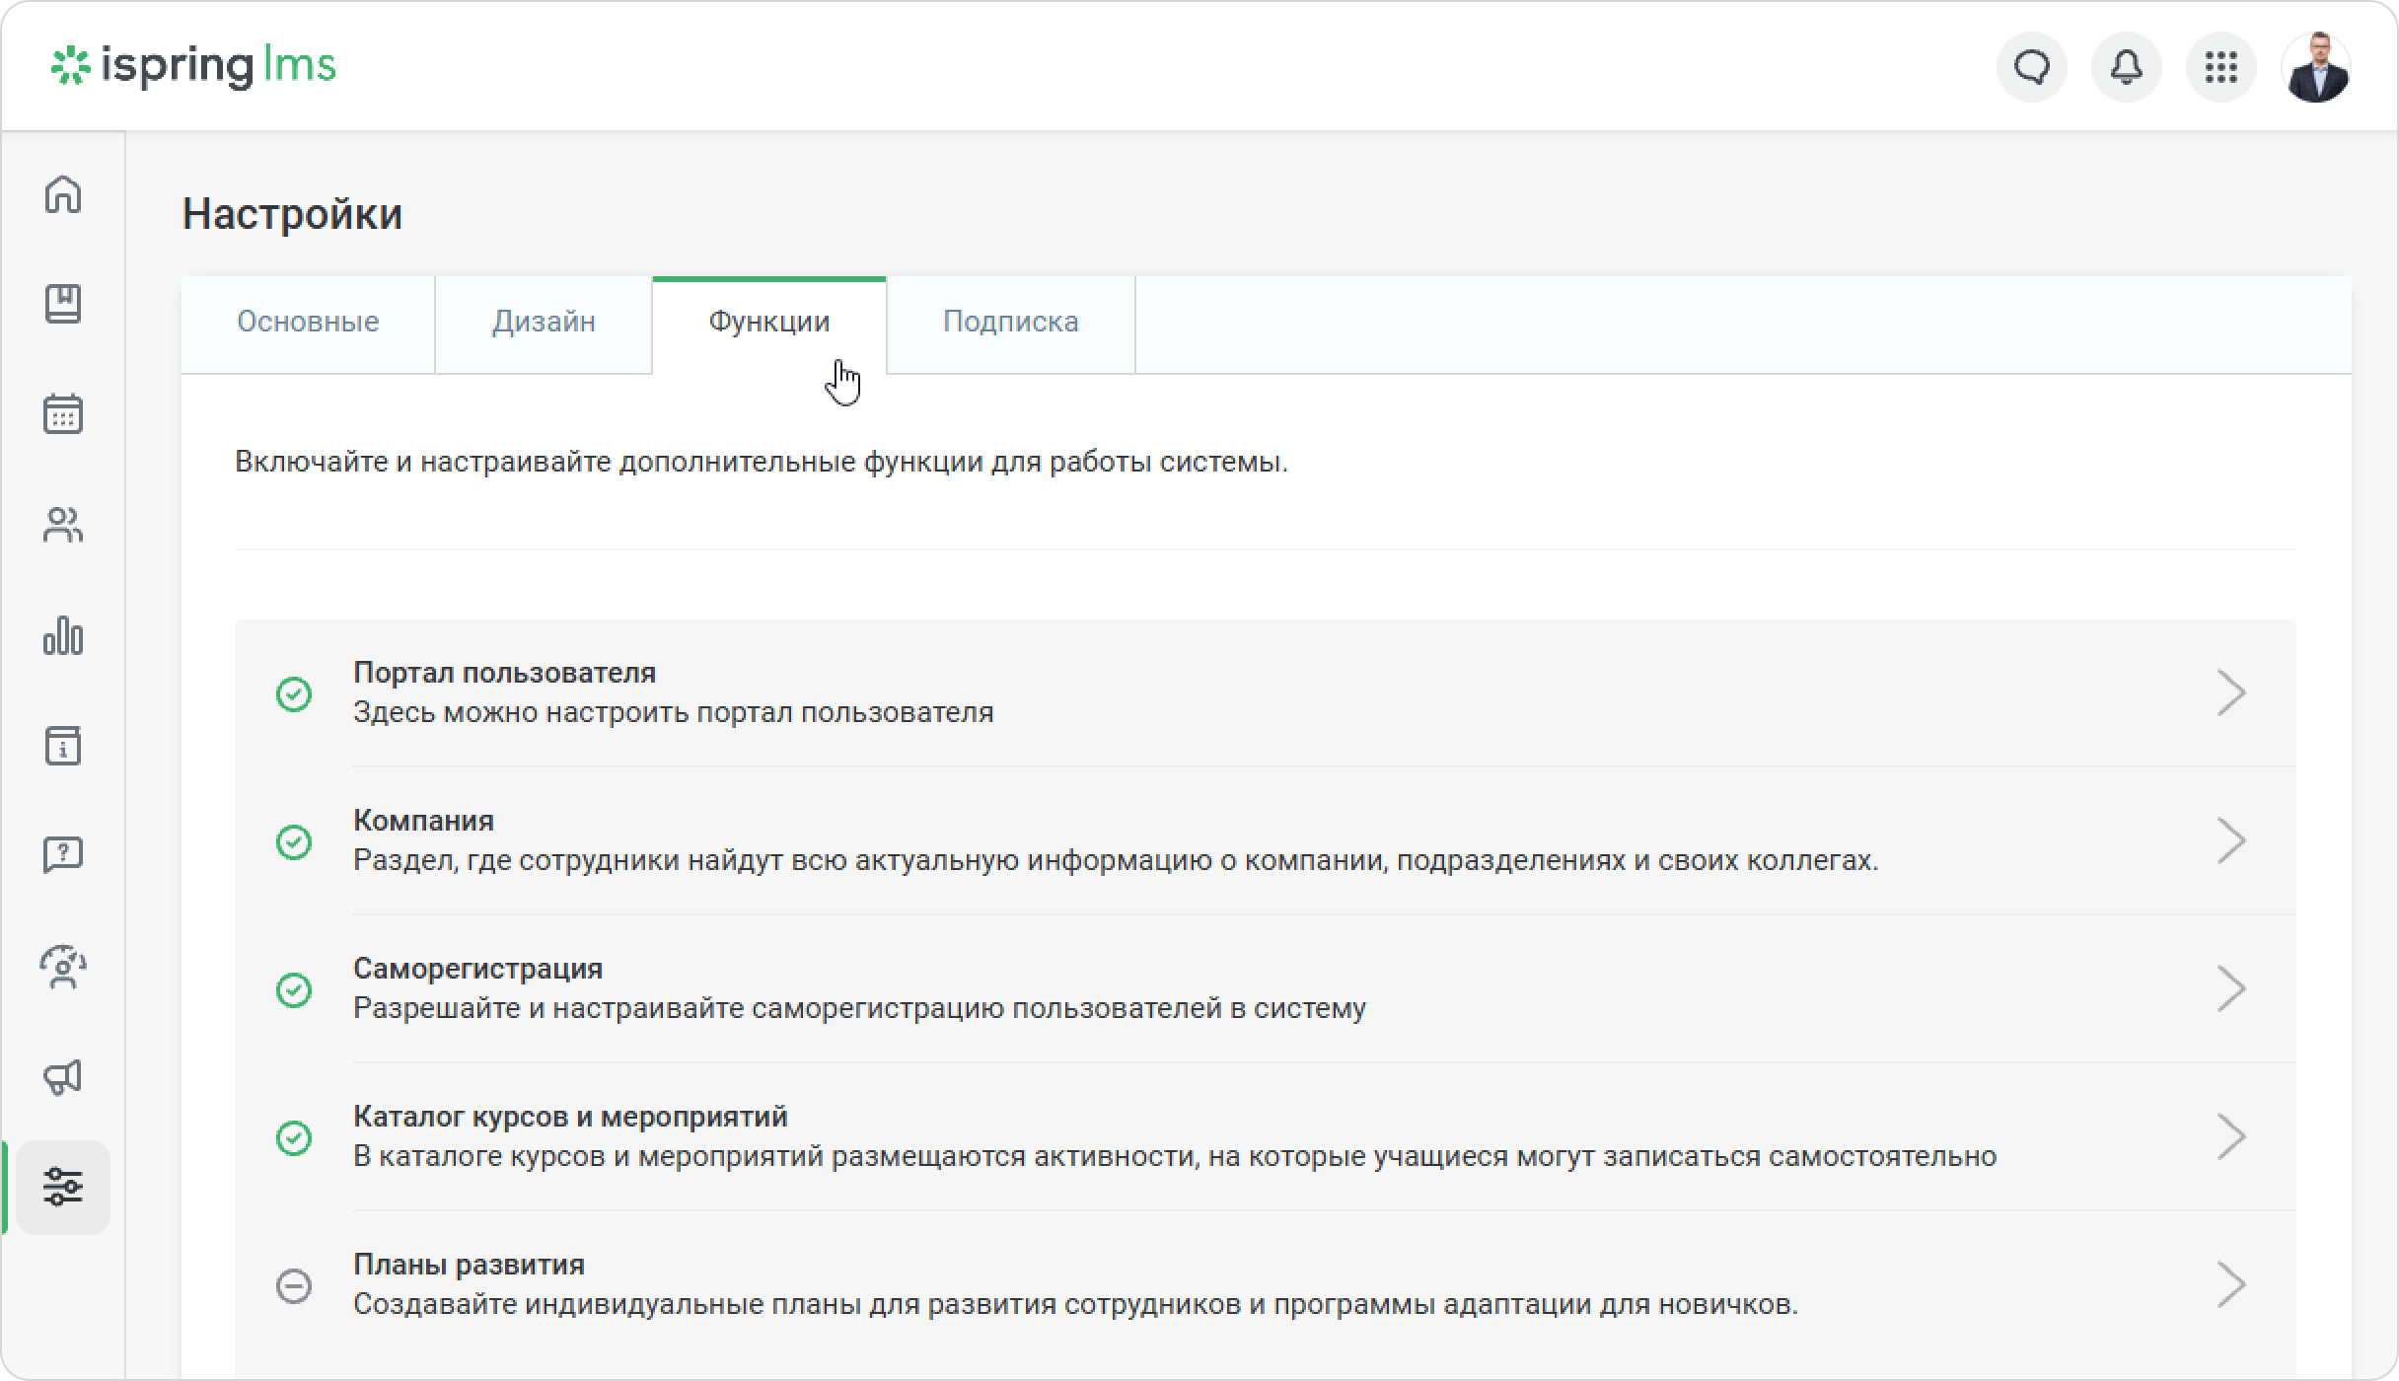Open the users icon in sidebar
Screen dimensions: 2399x1381
[x=63, y=525]
